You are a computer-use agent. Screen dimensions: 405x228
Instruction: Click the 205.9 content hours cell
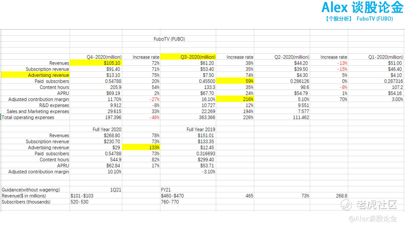tap(96, 87)
